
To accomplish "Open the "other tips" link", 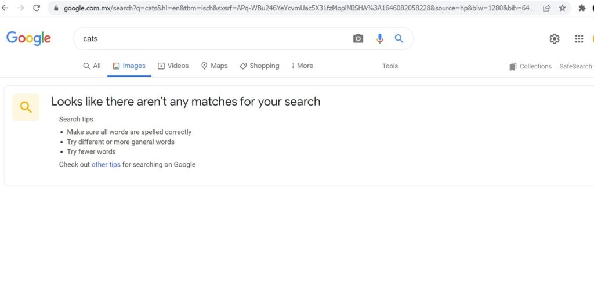I will click(106, 165).
